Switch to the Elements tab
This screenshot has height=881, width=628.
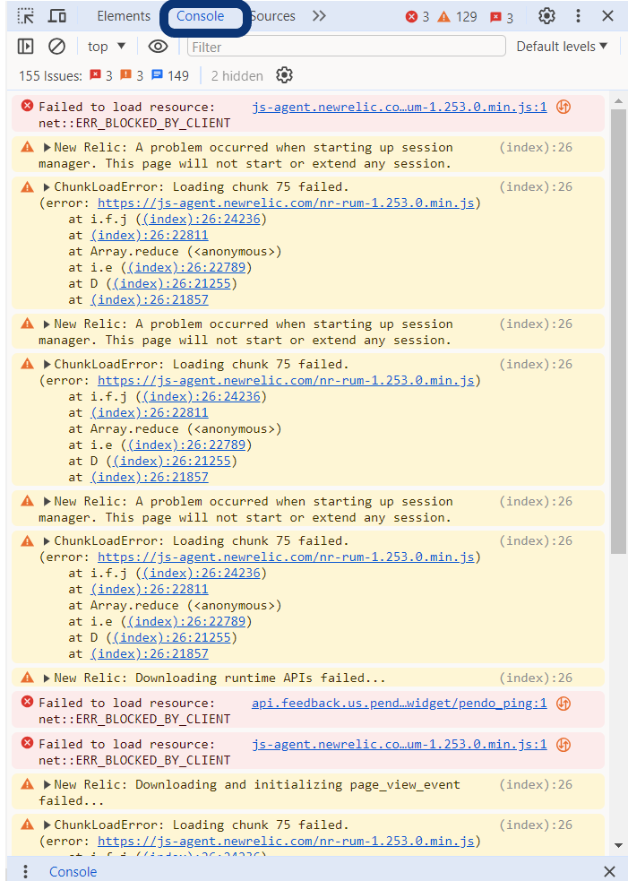[124, 16]
